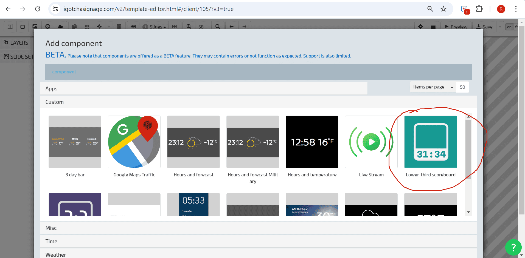The height and width of the screenshot is (258, 525).
Task: Choose the Live Stream component icon
Action: 371,142
